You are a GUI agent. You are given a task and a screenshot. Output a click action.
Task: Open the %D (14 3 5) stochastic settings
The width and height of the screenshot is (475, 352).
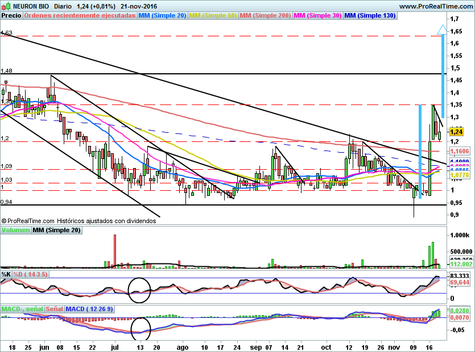coord(31,274)
